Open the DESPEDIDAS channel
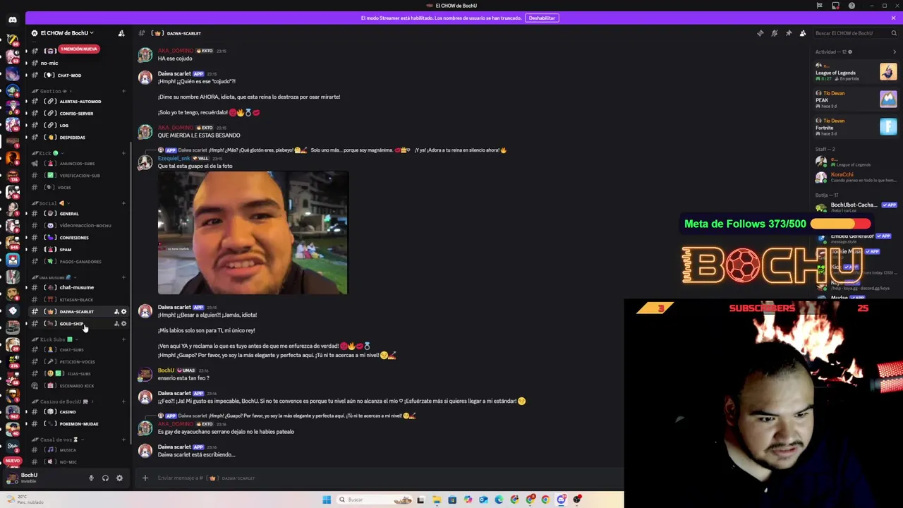Image resolution: width=903 pixels, height=508 pixels. [x=72, y=137]
